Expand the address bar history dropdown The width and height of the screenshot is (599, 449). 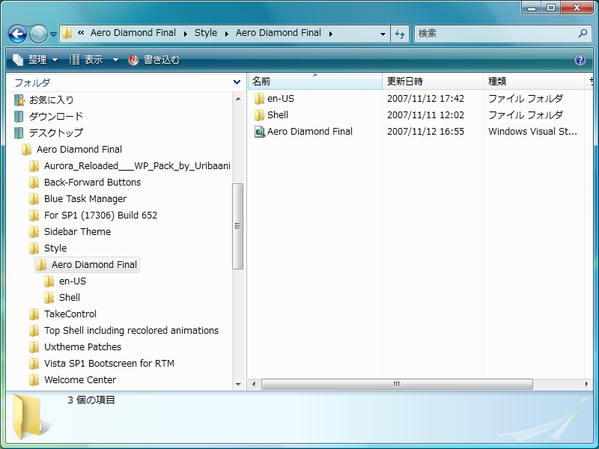(x=383, y=34)
